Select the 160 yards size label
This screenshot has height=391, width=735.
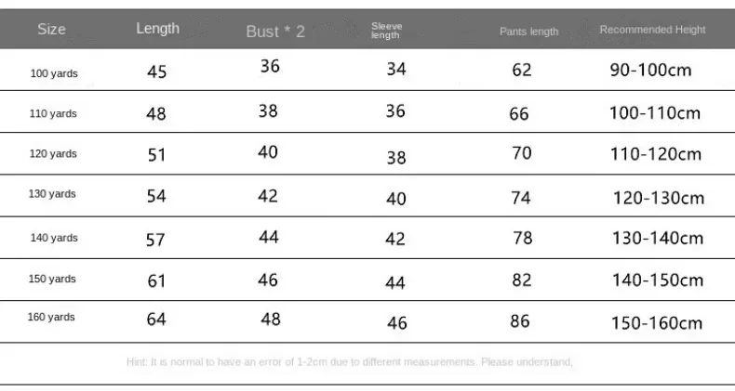pos(51,317)
